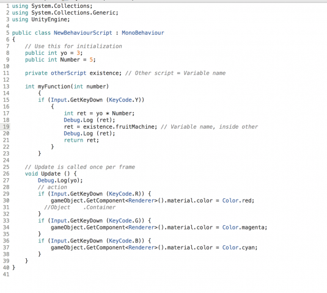Click the number 5 assigned to Number
The width and height of the screenshot is (327, 293).
click(x=91, y=60)
